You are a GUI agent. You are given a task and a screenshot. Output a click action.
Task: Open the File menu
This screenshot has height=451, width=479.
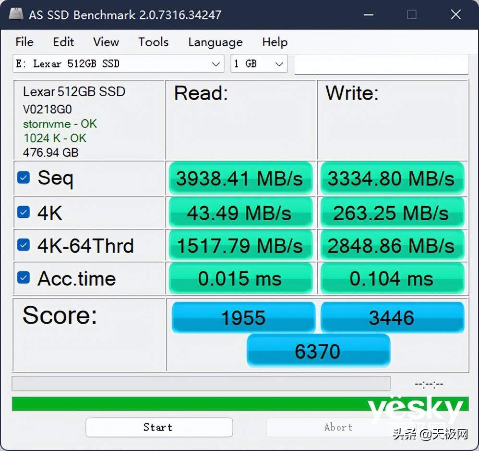(24, 42)
